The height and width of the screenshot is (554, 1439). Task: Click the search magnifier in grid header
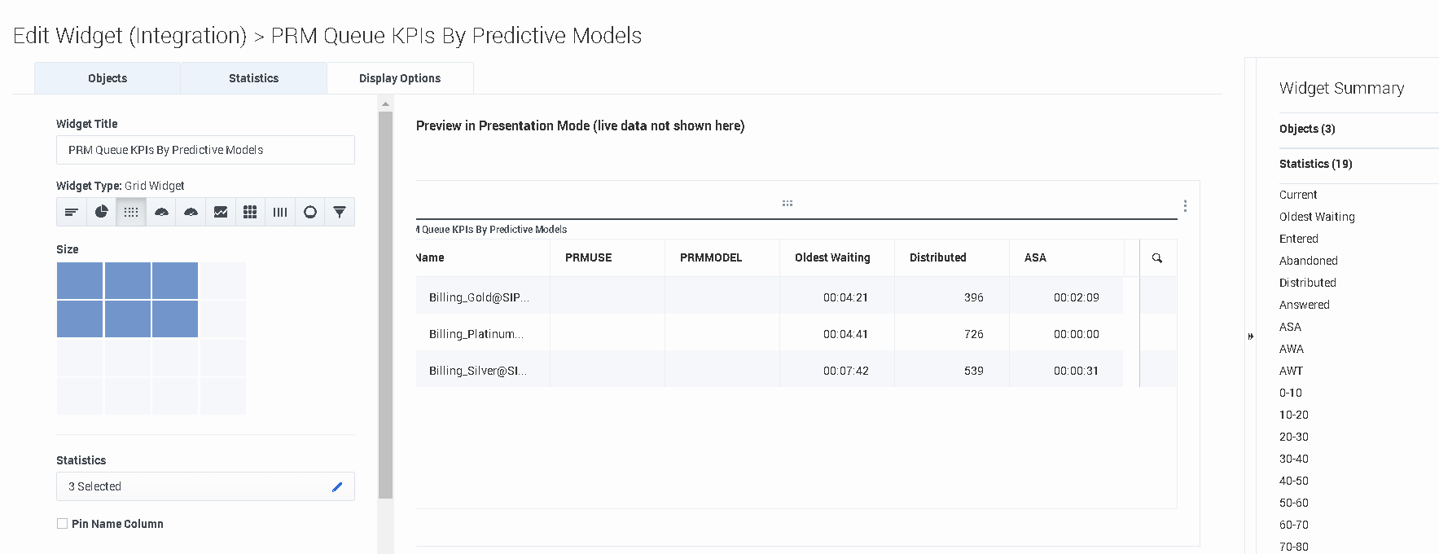coord(1157,258)
